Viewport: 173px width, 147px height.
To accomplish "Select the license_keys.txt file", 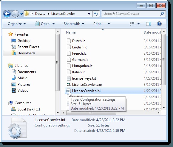I will (84, 78).
